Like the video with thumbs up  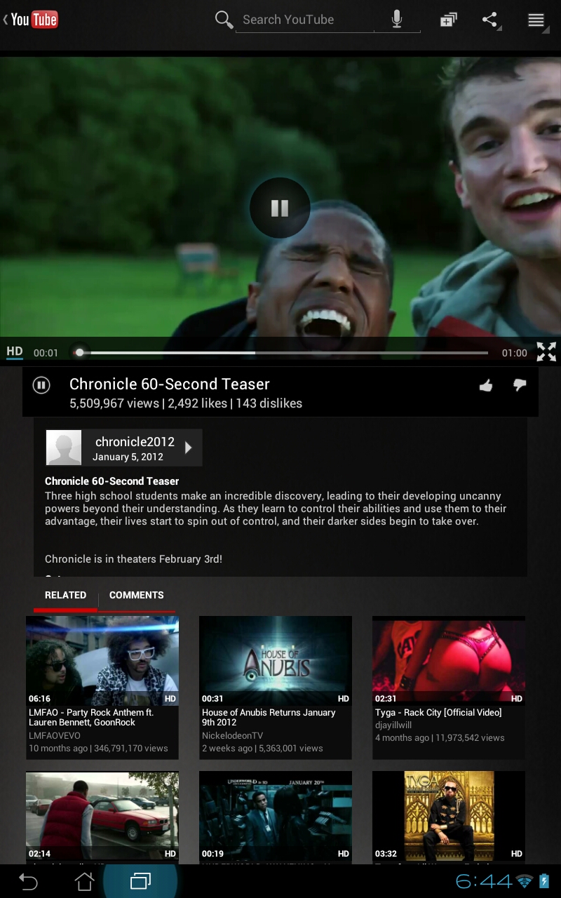point(485,385)
